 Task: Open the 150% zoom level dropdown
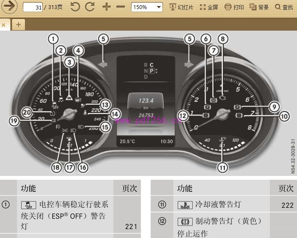tap(147, 7)
